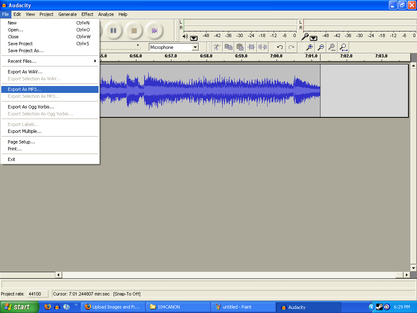
Task: Expand the system tray hidden icons arrow
Action: coord(372,307)
